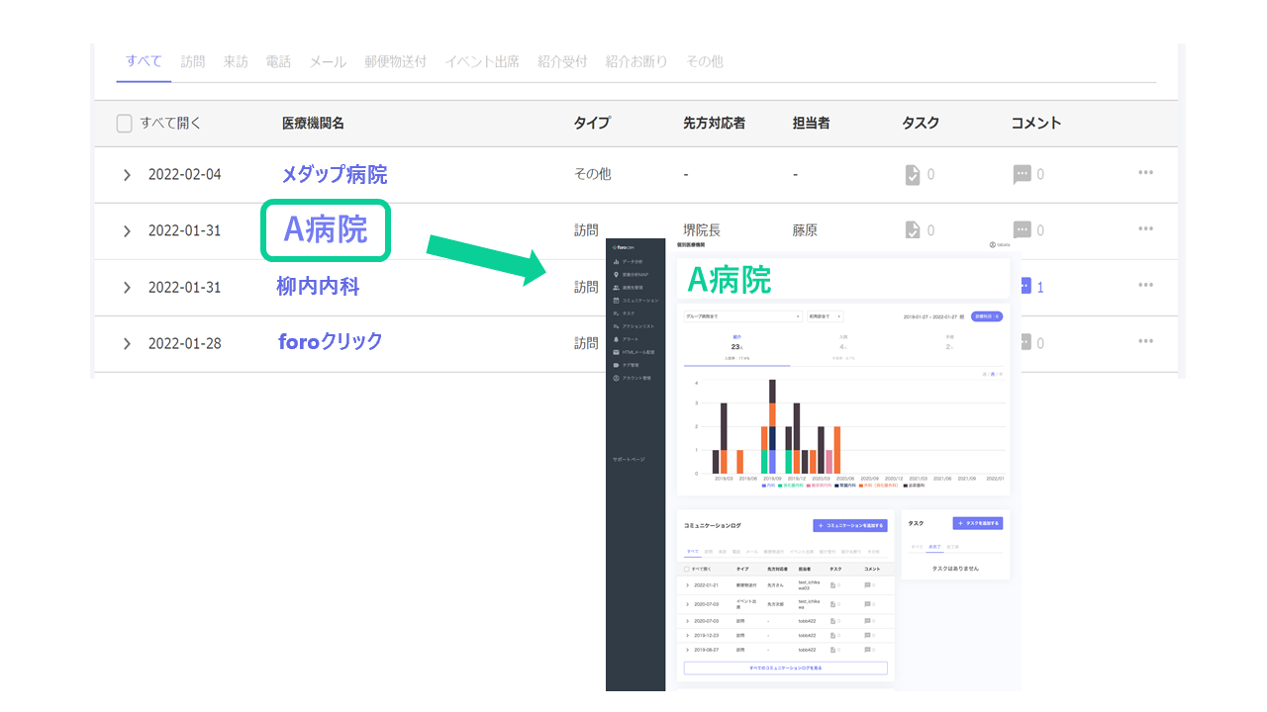Select the 未完了 tab in the タスク panel

(933, 547)
